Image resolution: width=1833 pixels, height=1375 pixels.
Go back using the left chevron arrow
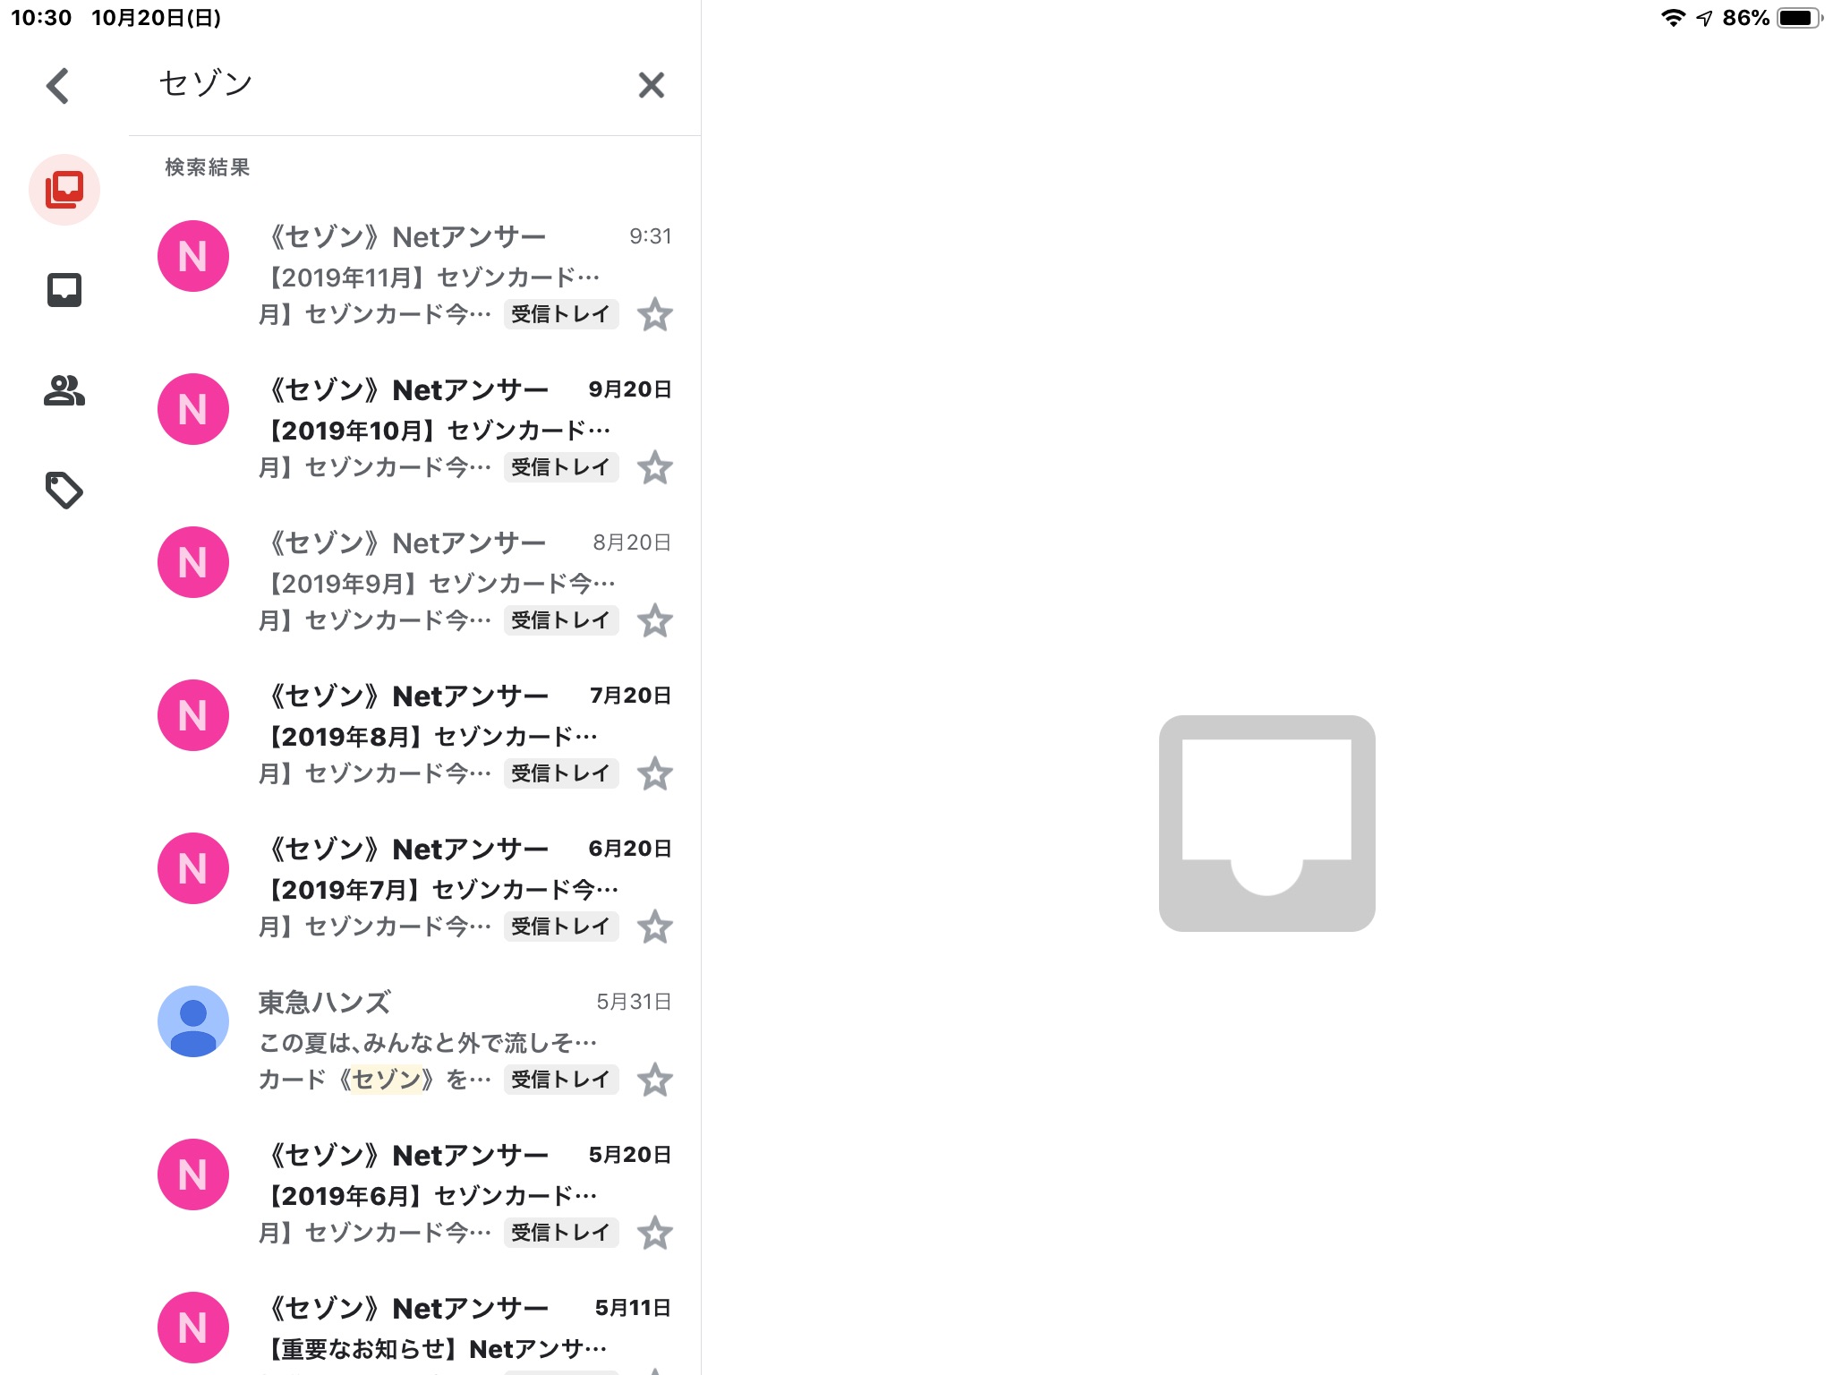click(x=58, y=86)
